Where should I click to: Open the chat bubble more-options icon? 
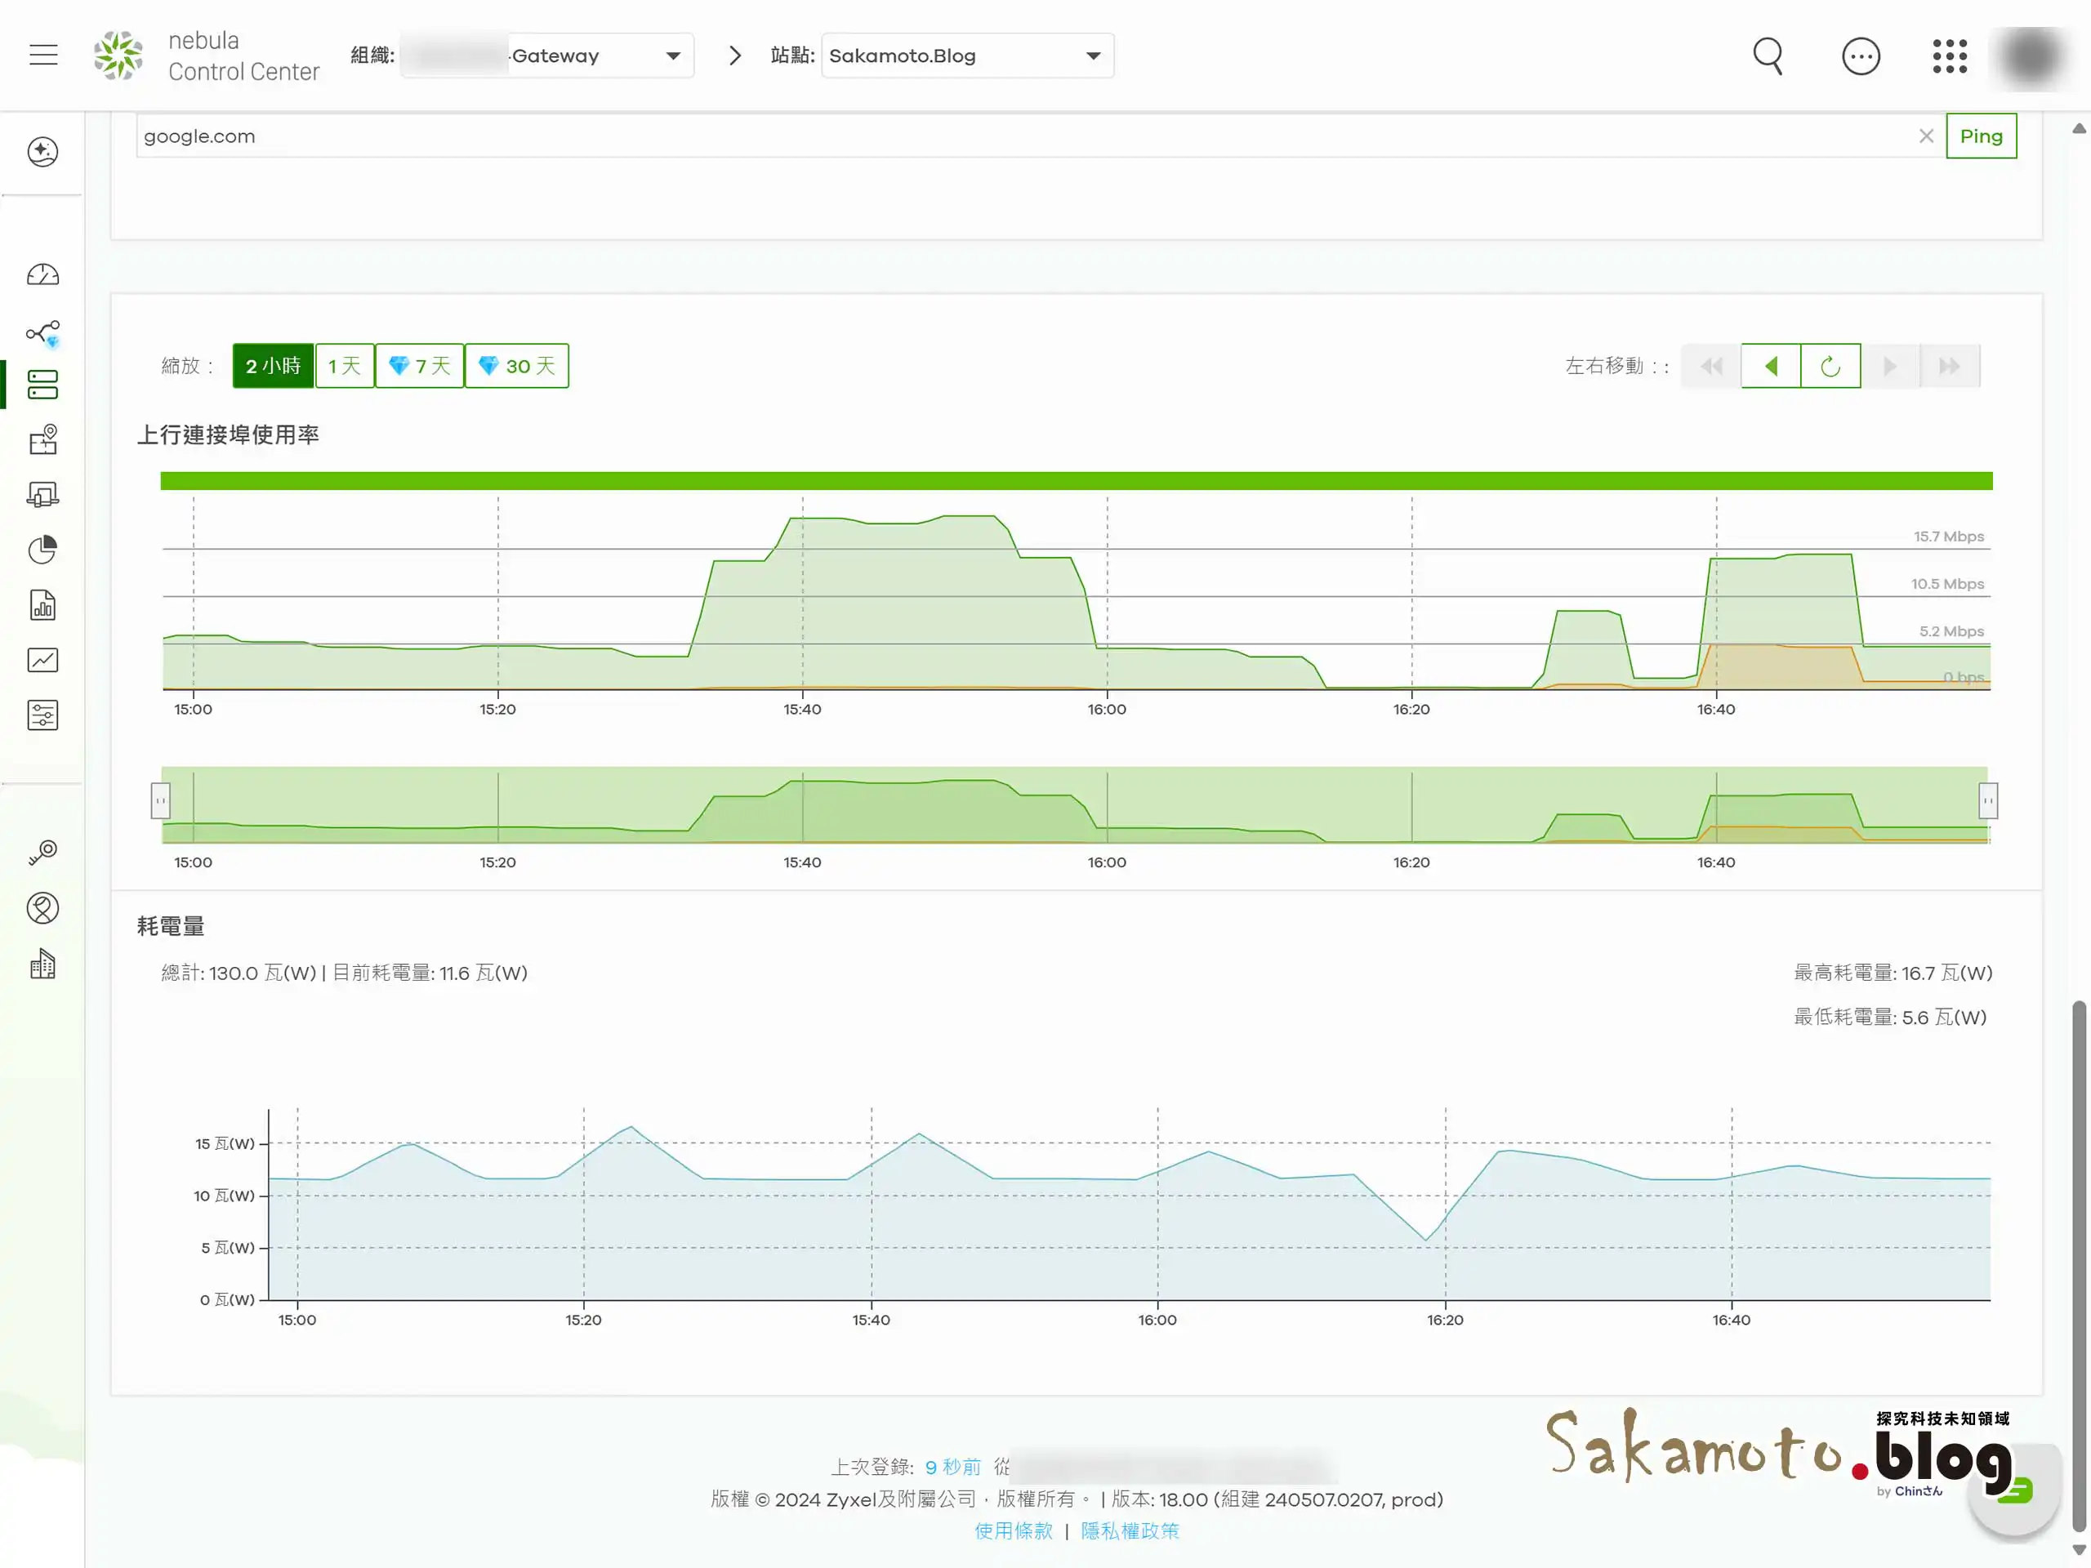click(x=1861, y=56)
